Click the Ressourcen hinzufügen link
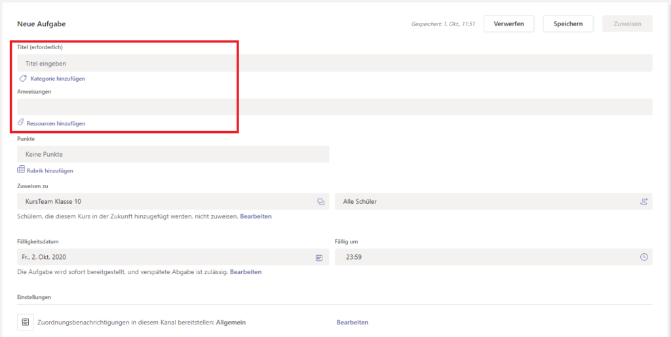671x337 pixels. point(56,123)
